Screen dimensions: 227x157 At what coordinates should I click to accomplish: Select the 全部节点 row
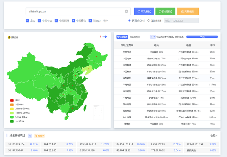(x=167, y=52)
